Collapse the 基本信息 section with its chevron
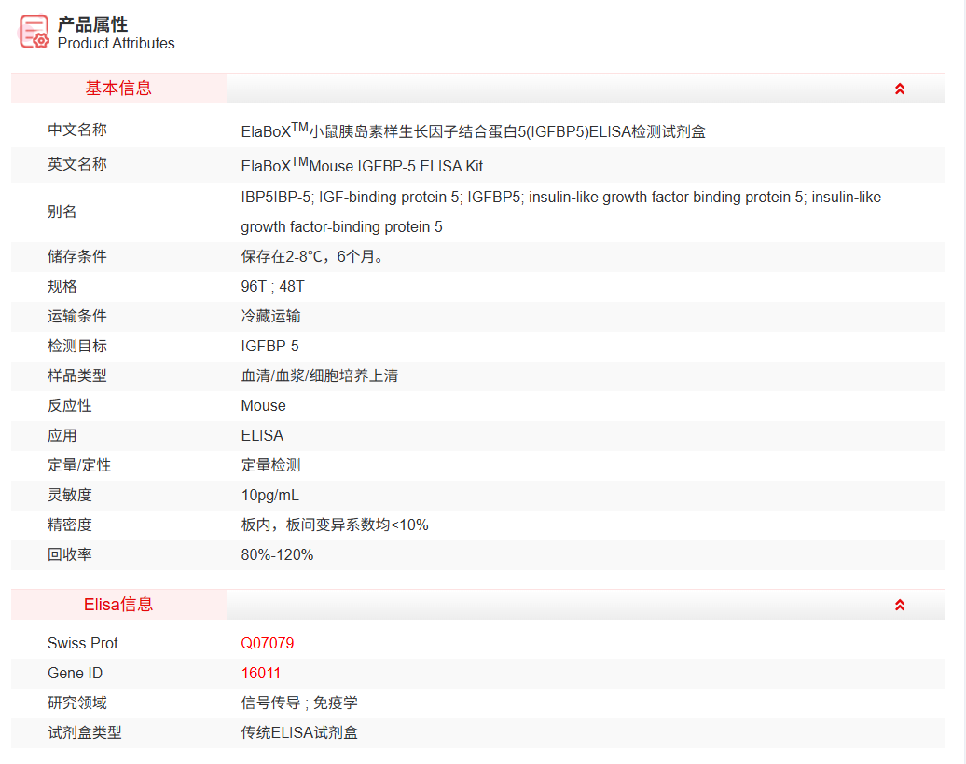Screen dimensions: 966x764 pos(900,89)
